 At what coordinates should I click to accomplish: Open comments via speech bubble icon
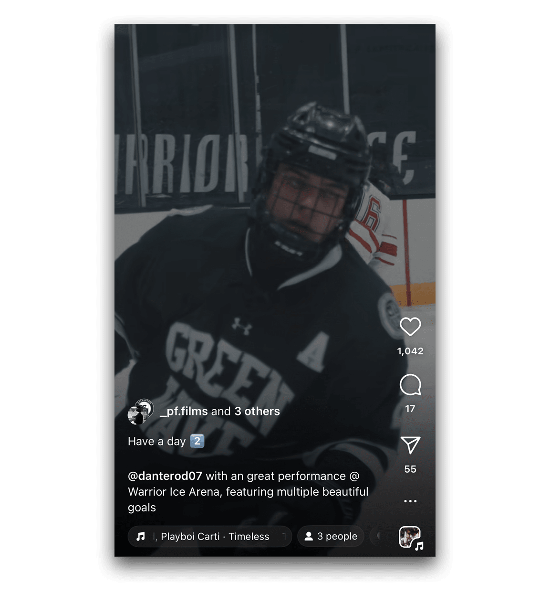click(410, 385)
